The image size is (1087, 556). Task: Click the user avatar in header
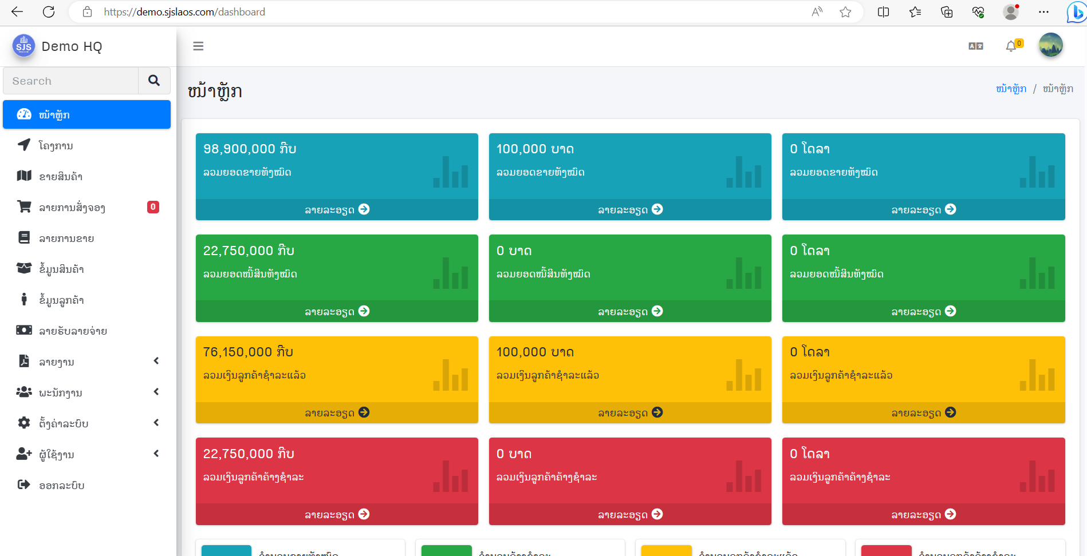coord(1051,45)
